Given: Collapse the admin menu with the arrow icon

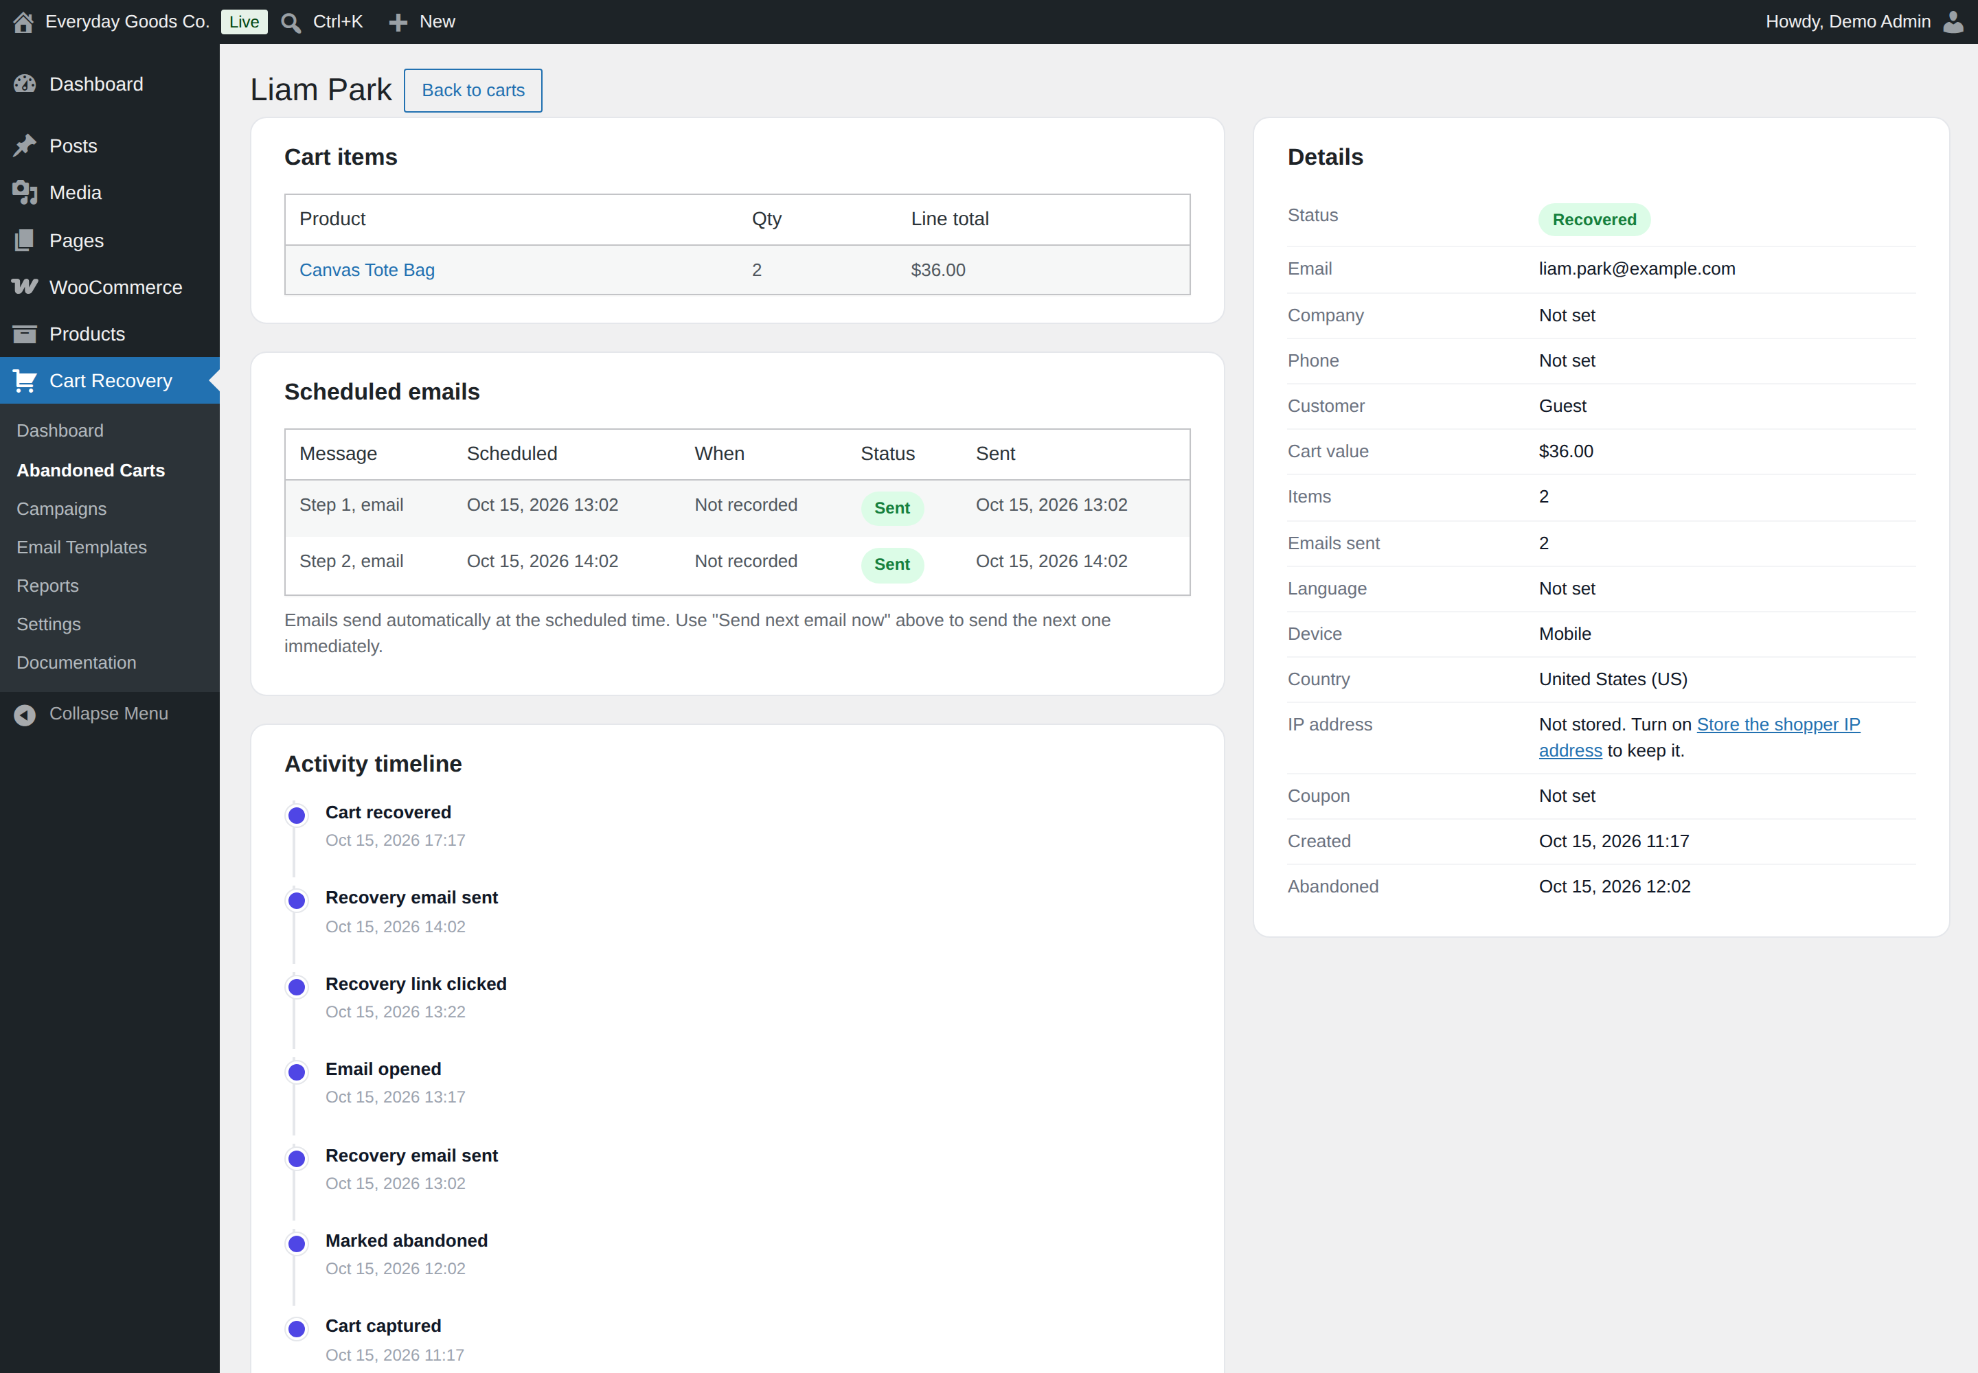Looking at the screenshot, I should coord(25,714).
